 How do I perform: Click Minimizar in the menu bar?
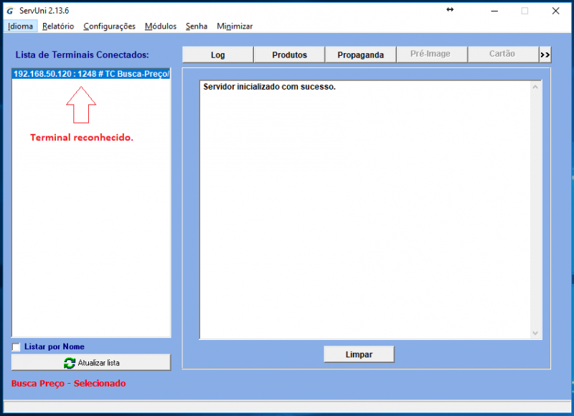[234, 26]
